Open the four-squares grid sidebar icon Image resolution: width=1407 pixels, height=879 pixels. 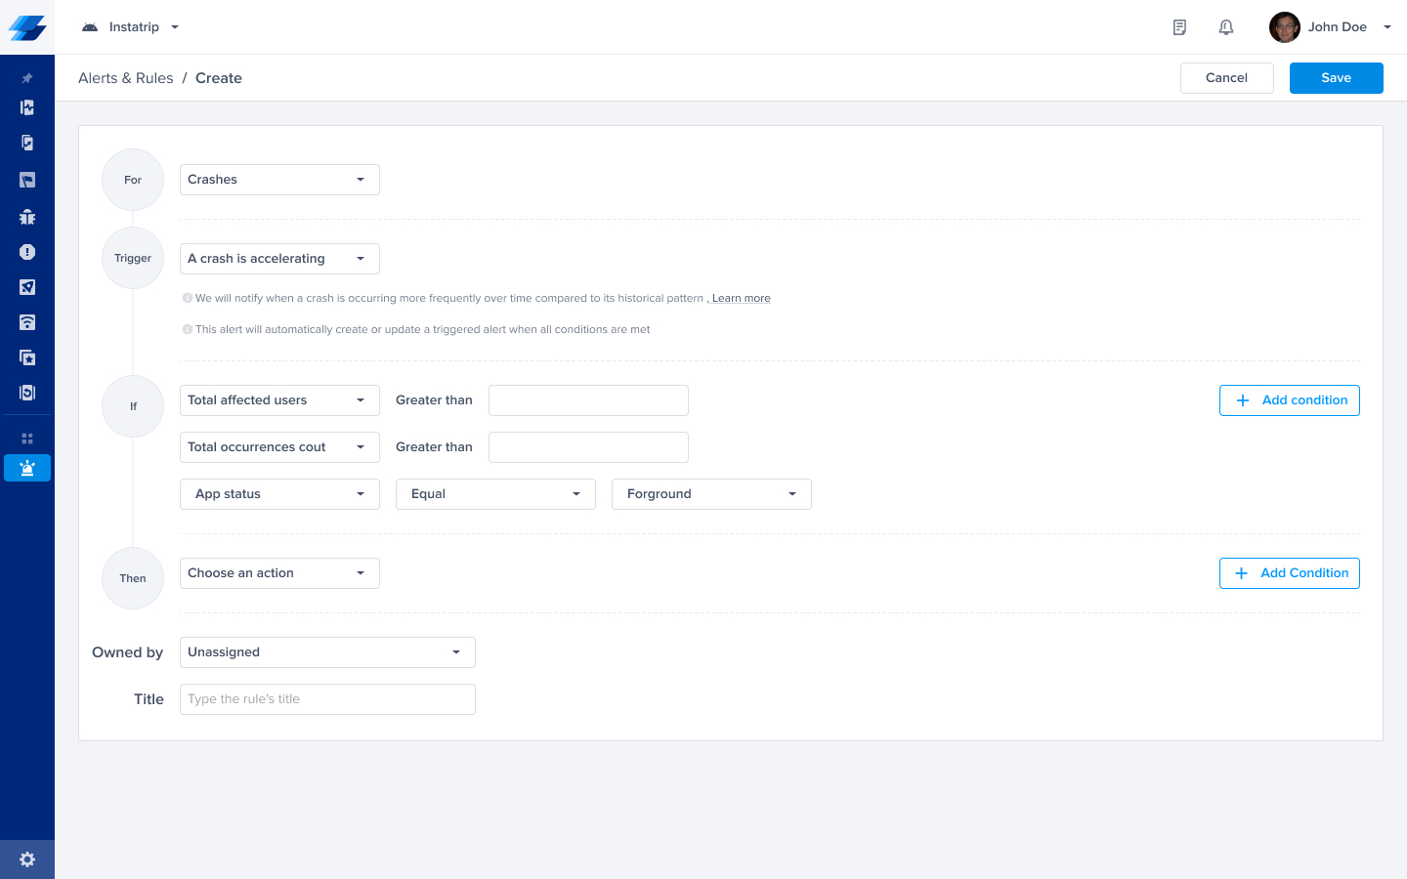(27, 439)
